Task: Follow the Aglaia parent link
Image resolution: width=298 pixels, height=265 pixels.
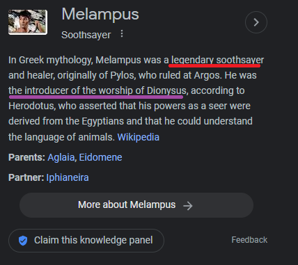Action: coord(61,157)
